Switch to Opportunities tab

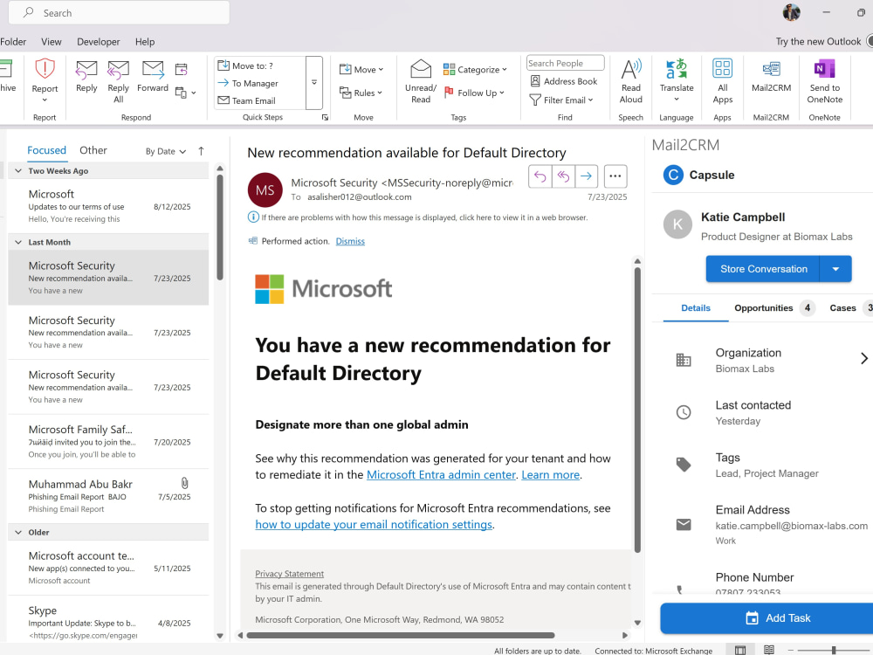pyautogui.click(x=773, y=308)
